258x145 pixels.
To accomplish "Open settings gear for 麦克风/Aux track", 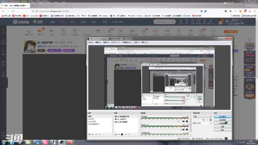I will point(187,130).
